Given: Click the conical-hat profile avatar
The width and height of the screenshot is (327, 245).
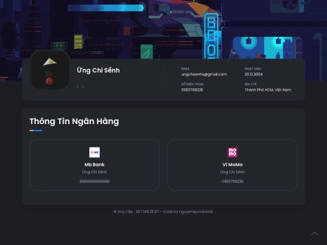Looking at the screenshot, I should [x=50, y=70].
